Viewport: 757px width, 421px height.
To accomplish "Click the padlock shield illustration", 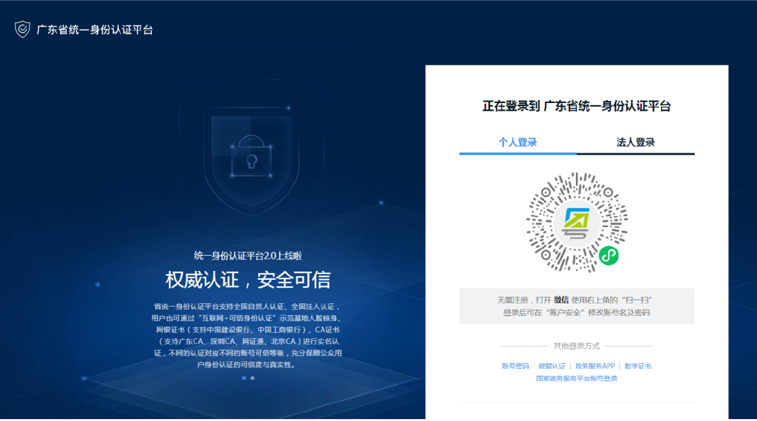I will (x=249, y=156).
